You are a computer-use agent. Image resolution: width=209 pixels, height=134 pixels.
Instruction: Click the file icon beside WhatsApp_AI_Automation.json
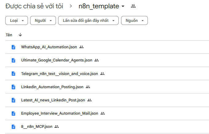[13, 47]
